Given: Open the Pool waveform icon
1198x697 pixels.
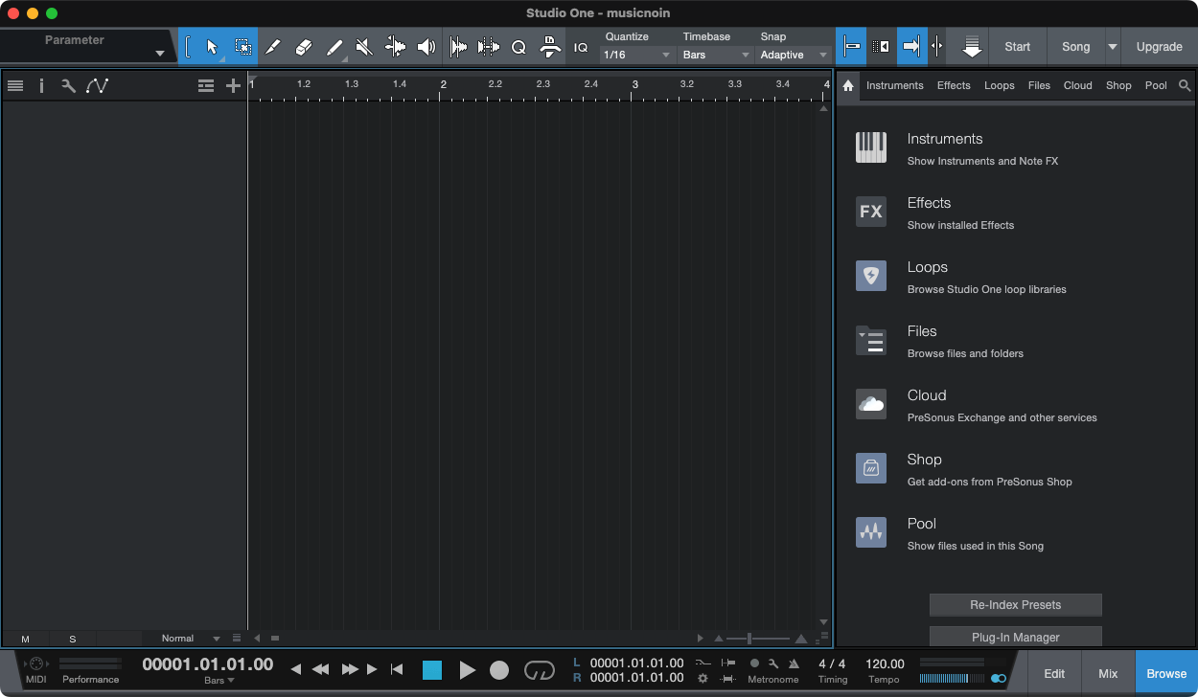Looking at the screenshot, I should coord(871,532).
